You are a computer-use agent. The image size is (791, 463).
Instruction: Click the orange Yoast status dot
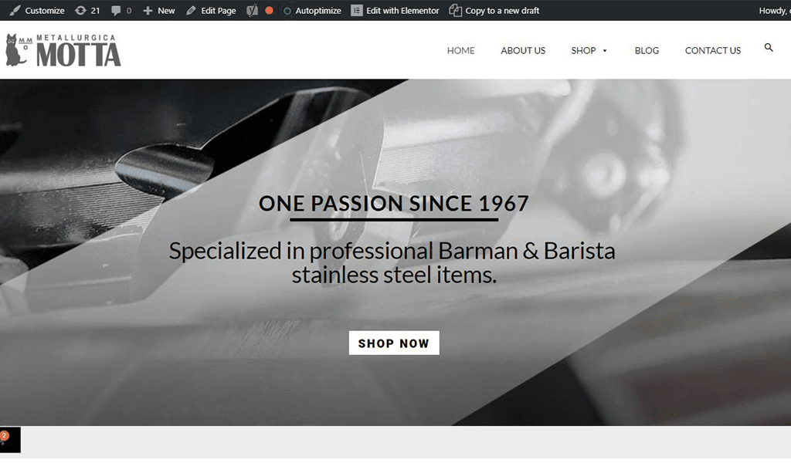click(270, 10)
